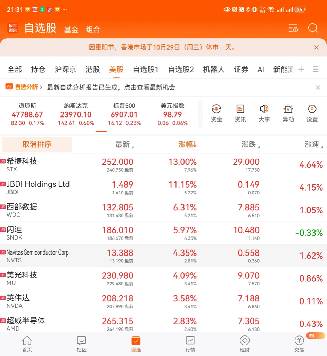
Task: Select 港股 category tab
Action: pos(92,69)
